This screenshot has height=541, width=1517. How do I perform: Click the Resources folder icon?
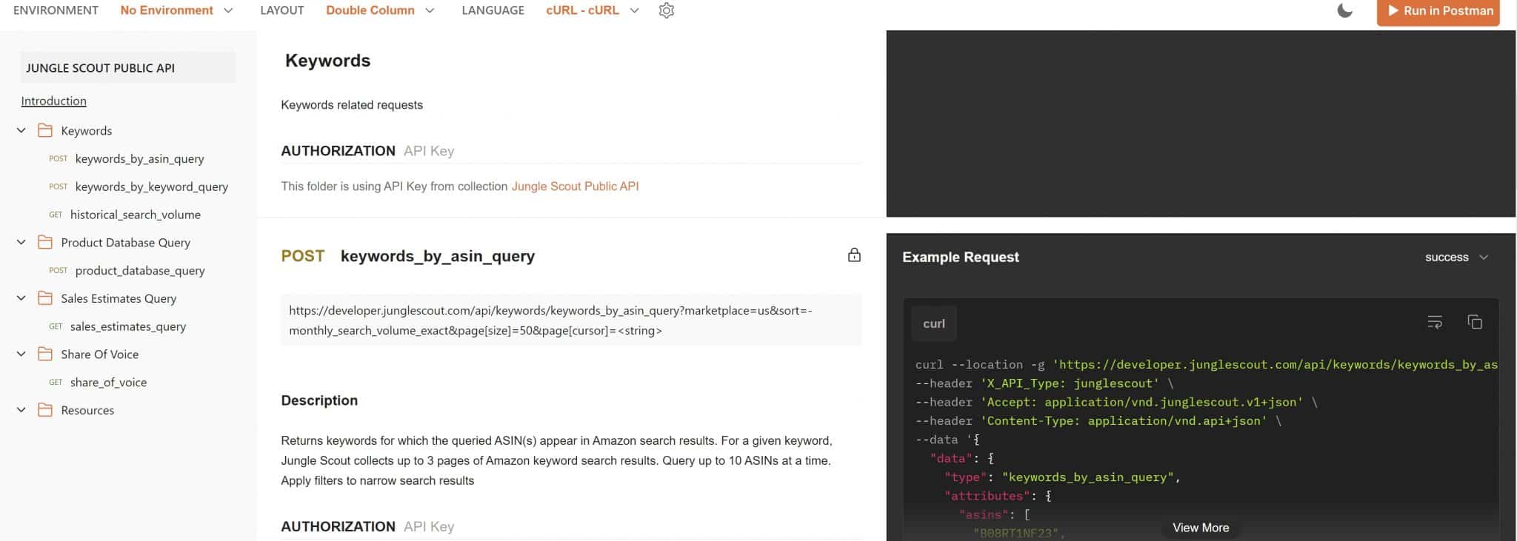point(45,410)
